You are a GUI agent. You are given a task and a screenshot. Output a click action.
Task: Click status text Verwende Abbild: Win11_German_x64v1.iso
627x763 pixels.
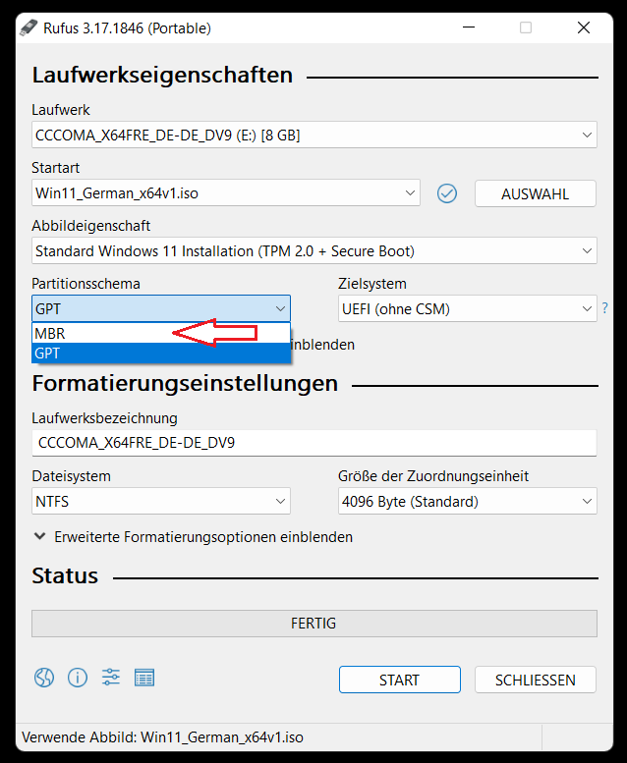coord(162,736)
